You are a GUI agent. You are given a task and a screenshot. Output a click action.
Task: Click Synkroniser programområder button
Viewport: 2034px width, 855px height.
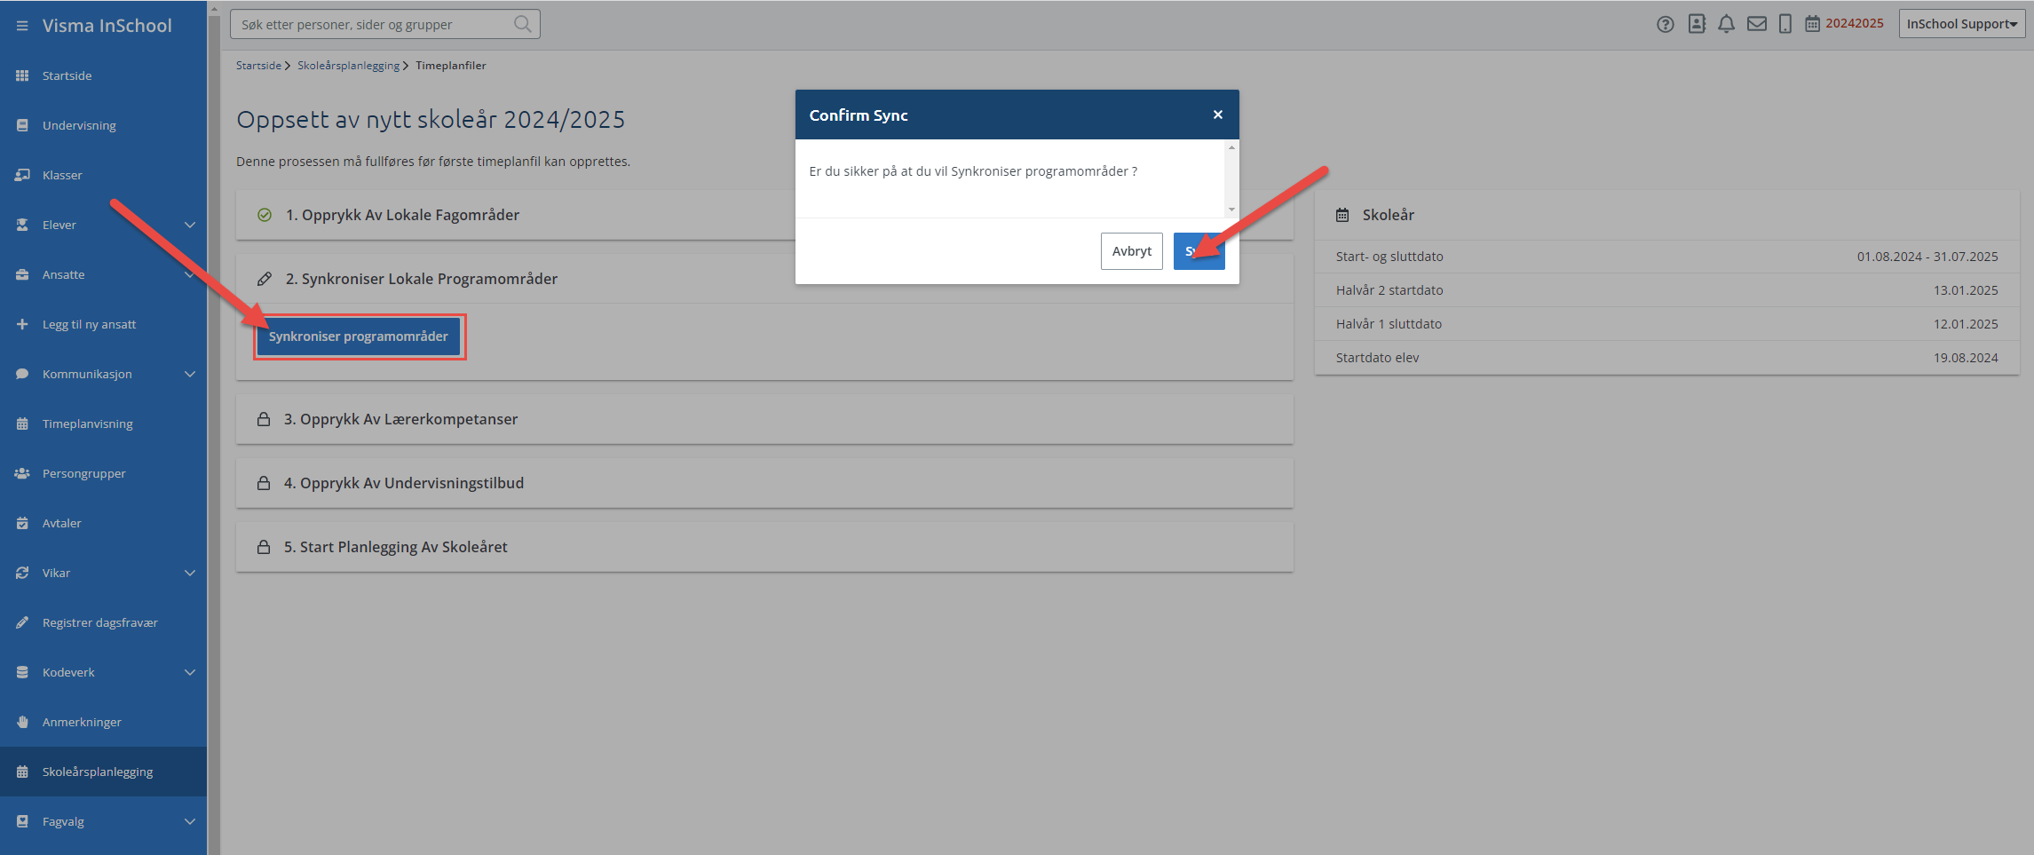[359, 336]
